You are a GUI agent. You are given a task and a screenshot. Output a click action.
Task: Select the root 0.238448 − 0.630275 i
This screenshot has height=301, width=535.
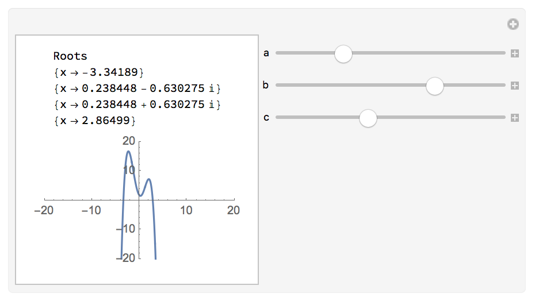pyautogui.click(x=136, y=88)
